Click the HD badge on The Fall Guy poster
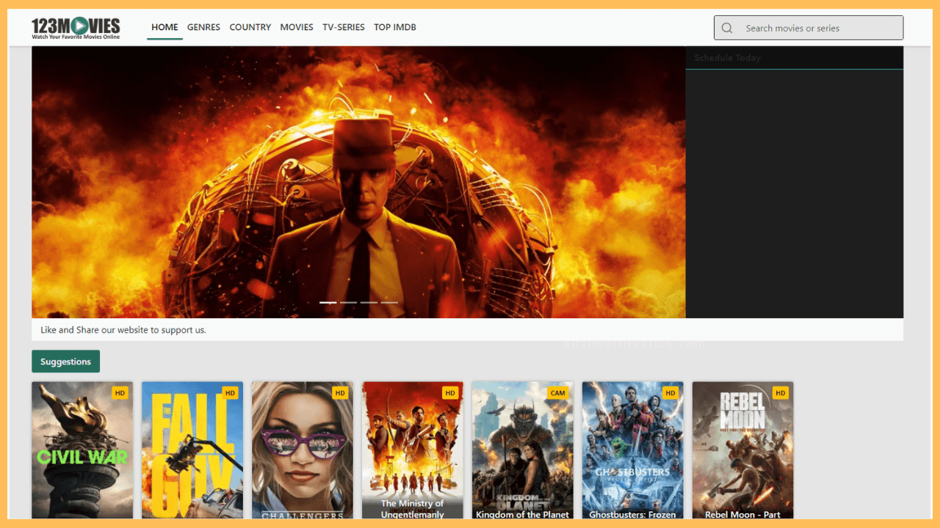The image size is (940, 528). [x=230, y=392]
